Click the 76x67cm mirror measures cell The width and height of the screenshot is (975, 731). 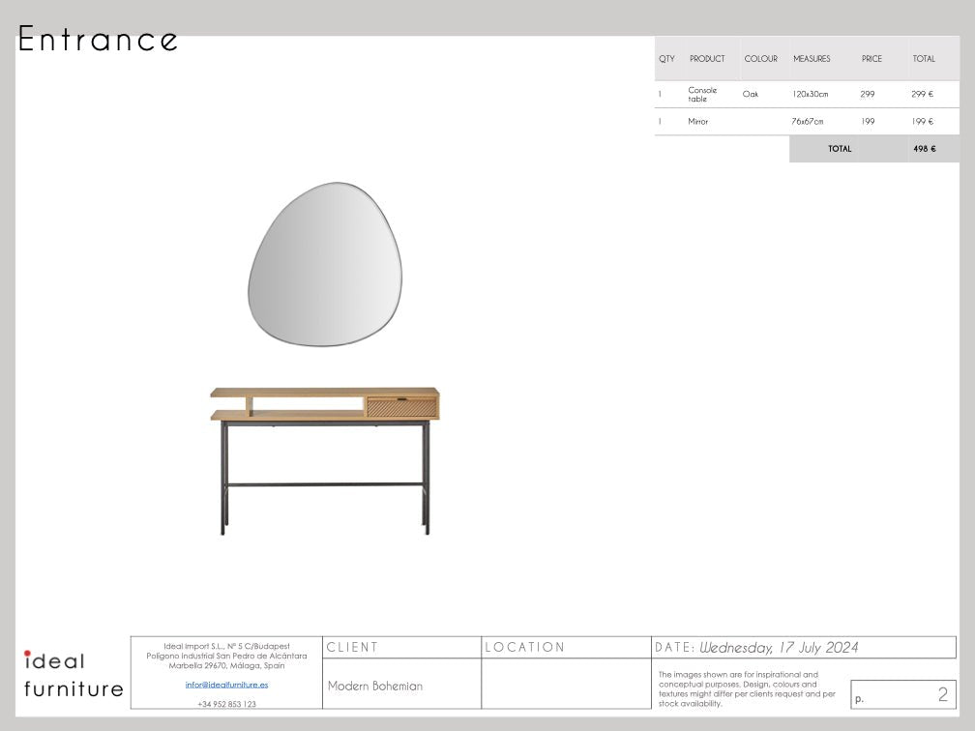808,122
